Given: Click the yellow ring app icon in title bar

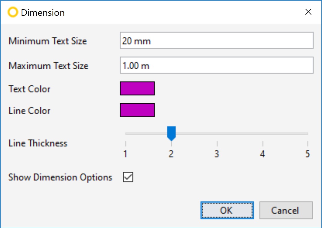Looking at the screenshot, I should 13,12.
